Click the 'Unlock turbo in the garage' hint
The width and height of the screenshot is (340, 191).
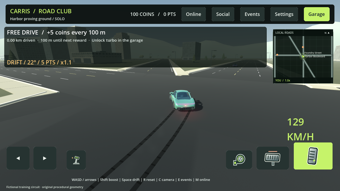click(x=117, y=40)
